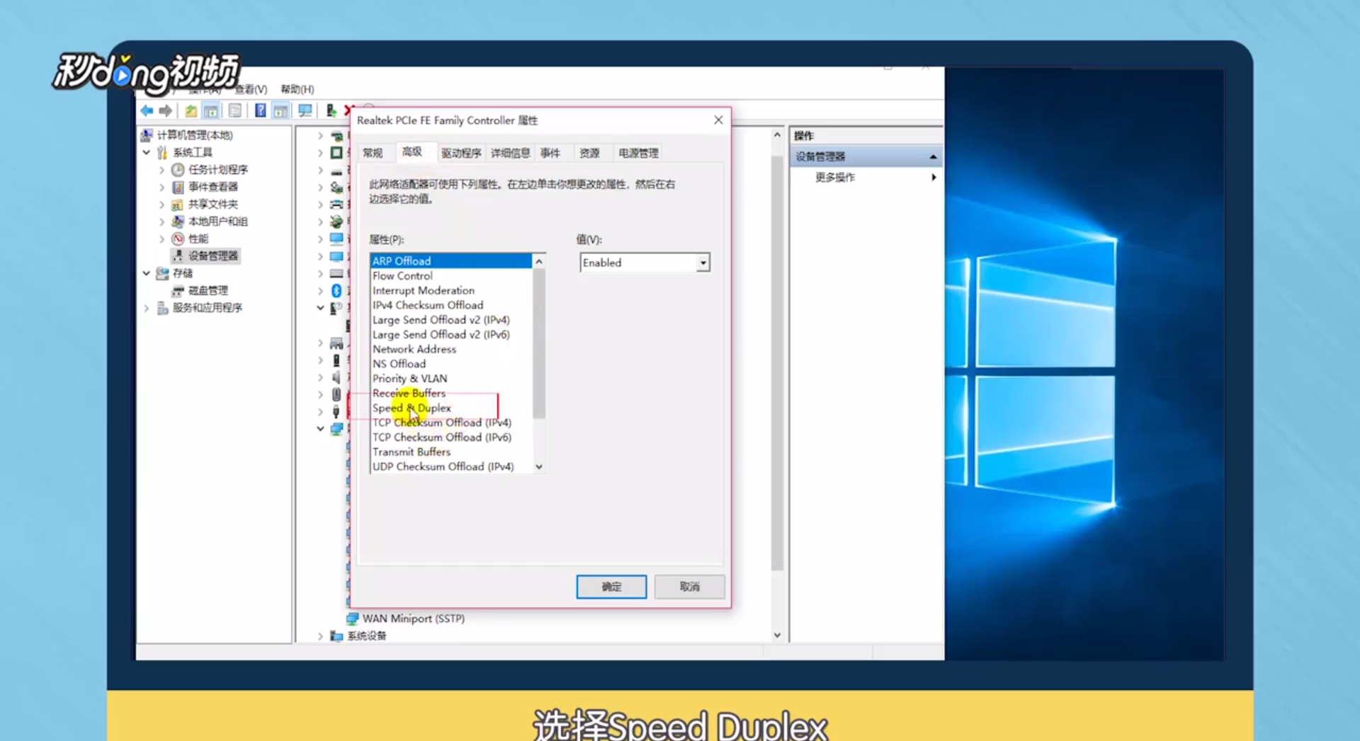Collapse the 设备管理器 actions section header
Image resolution: width=1360 pixels, height=741 pixels.
pos(933,156)
